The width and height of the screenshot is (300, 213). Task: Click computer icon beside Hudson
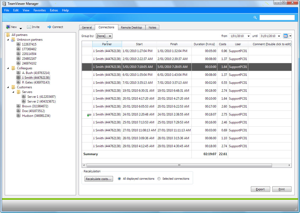point(18,115)
